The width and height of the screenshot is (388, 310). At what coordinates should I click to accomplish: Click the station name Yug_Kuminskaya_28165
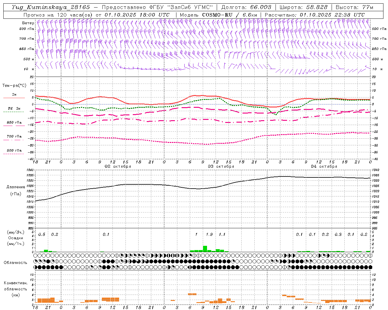[51, 7]
